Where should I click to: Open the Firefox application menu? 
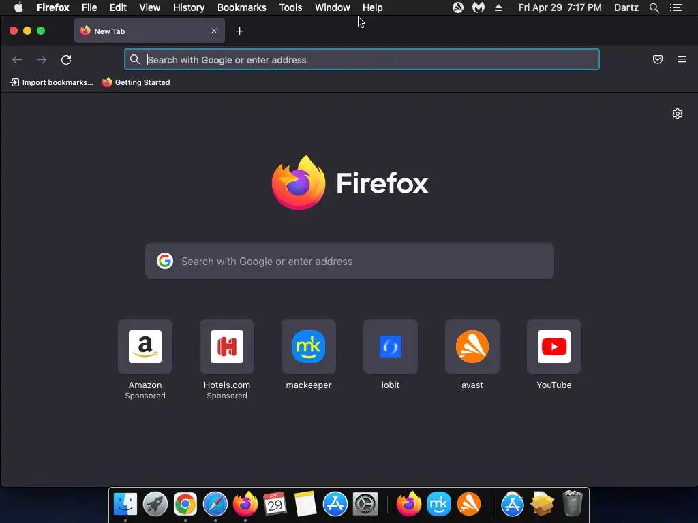pyautogui.click(x=53, y=7)
